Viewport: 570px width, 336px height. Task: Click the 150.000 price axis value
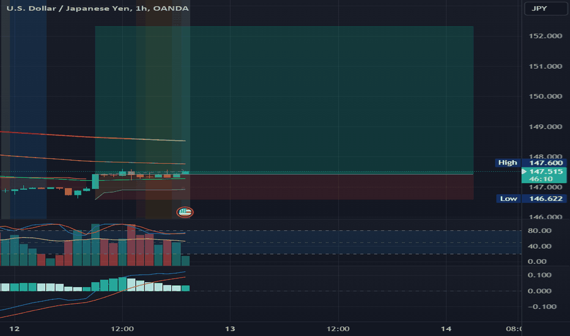click(x=546, y=97)
